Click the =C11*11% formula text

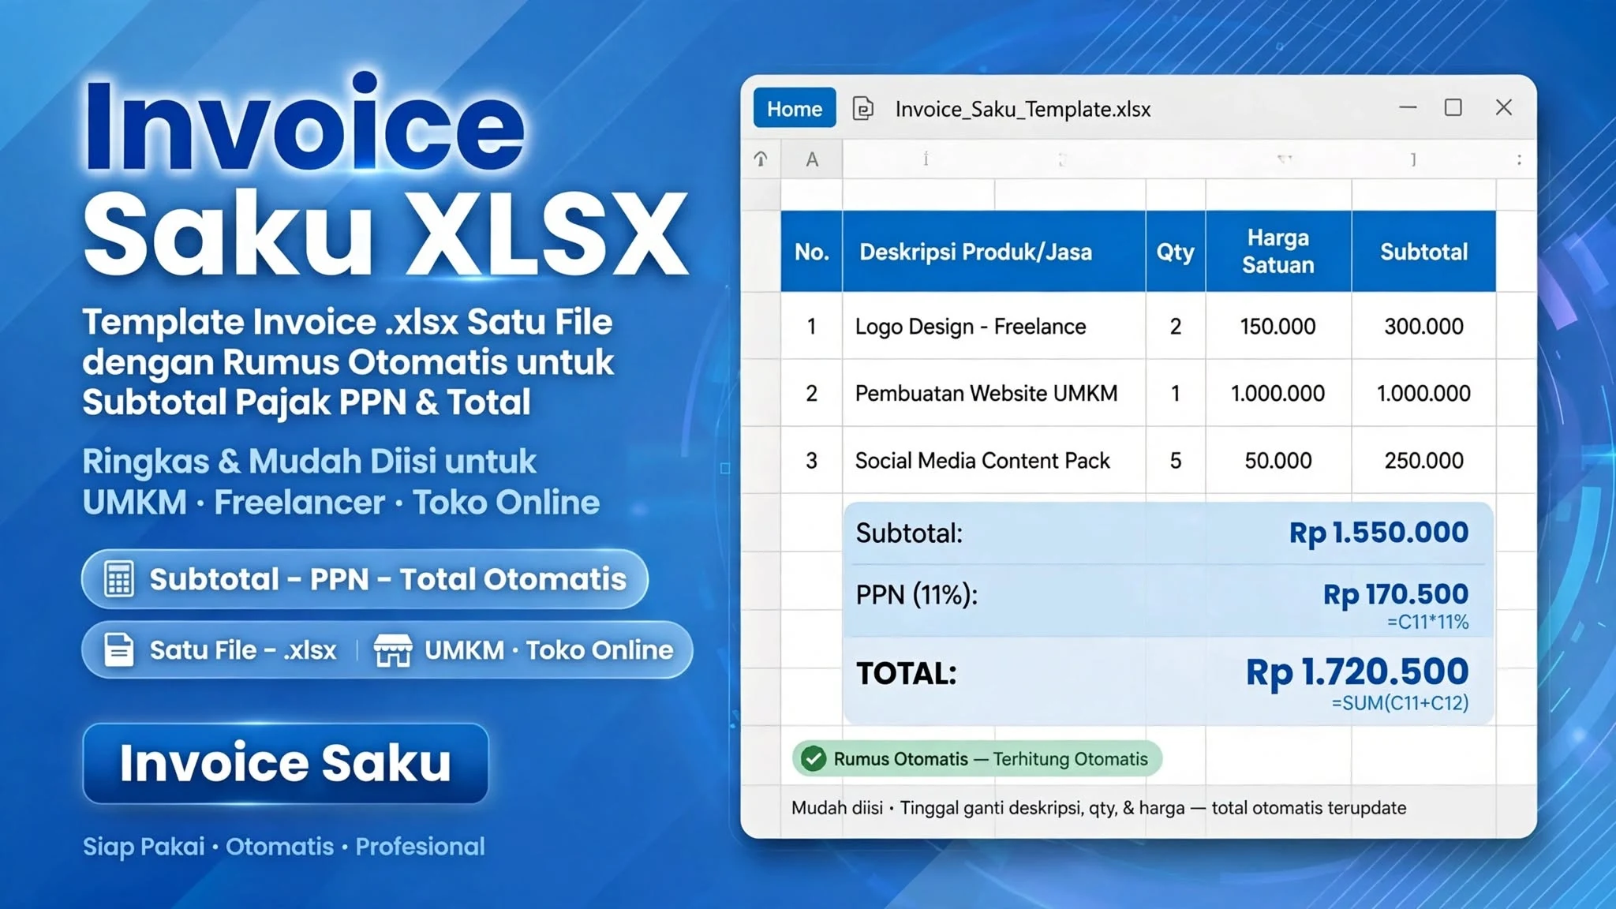pyautogui.click(x=1427, y=622)
